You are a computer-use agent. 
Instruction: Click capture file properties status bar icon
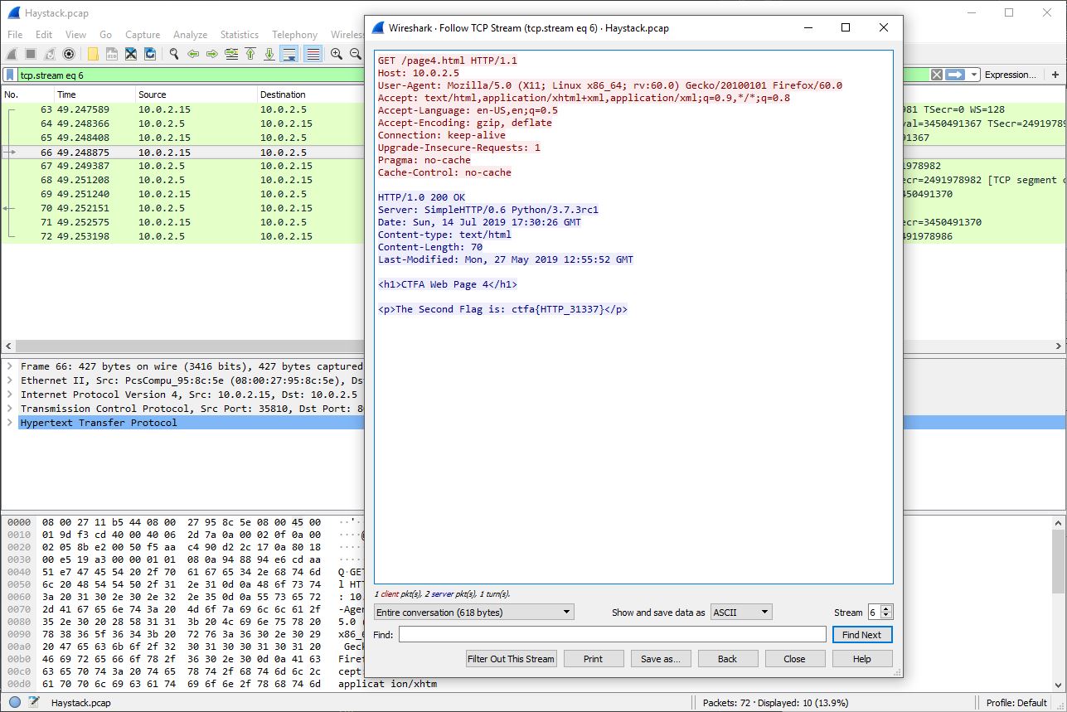click(x=34, y=703)
